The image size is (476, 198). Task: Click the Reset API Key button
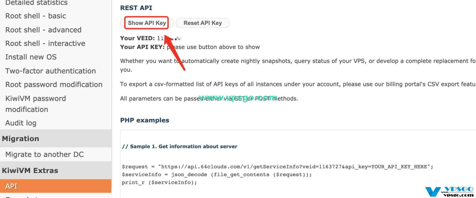tap(203, 23)
